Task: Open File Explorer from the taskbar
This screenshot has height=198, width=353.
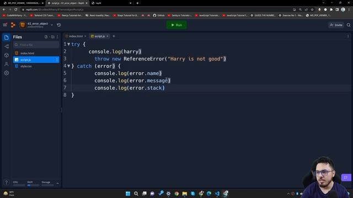Action: (x=185, y=194)
